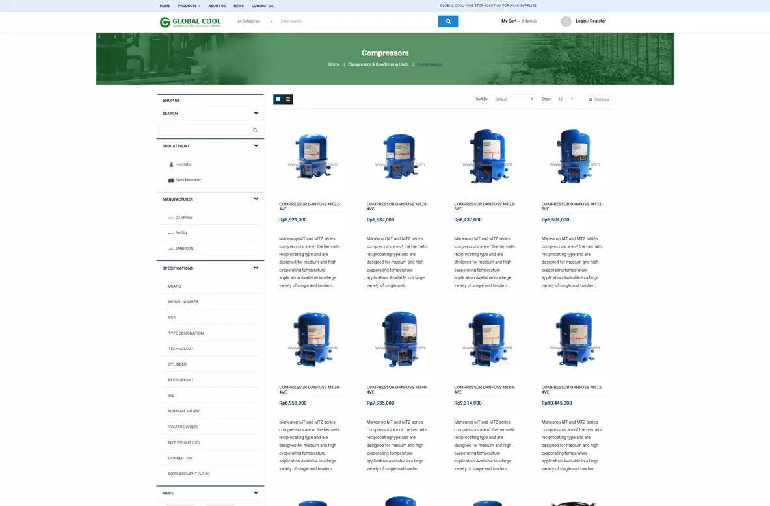Open the Products menu dropdown

[x=189, y=6]
